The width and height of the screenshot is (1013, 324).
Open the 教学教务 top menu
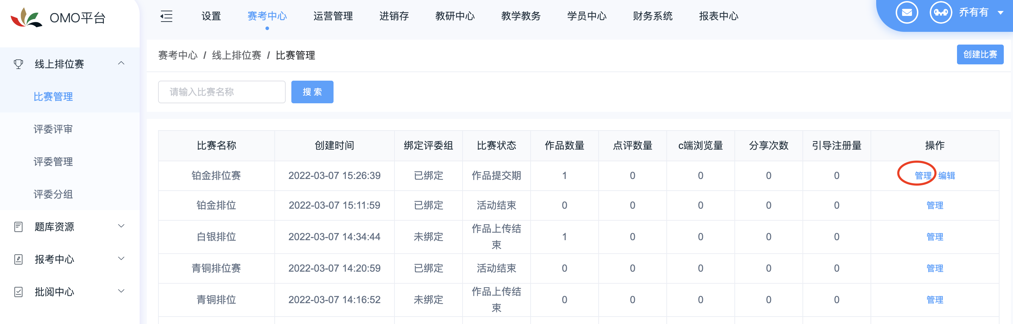[521, 16]
